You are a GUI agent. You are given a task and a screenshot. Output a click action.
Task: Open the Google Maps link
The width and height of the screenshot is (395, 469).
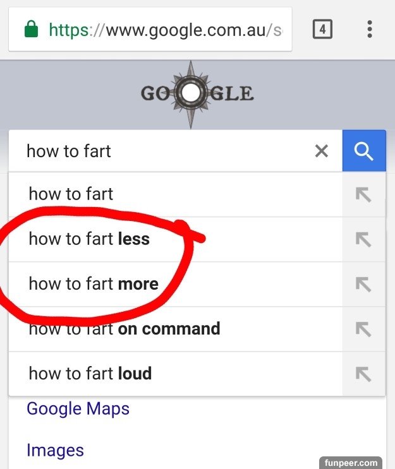(x=78, y=408)
